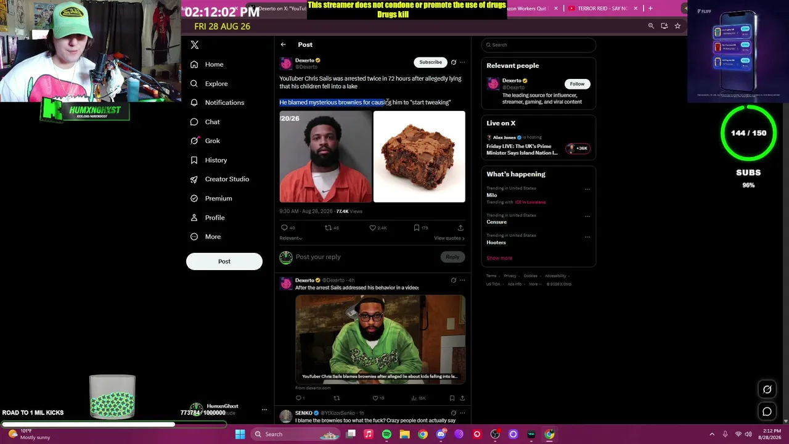
Task: Open options for Hooters trend
Action: pyautogui.click(x=587, y=236)
